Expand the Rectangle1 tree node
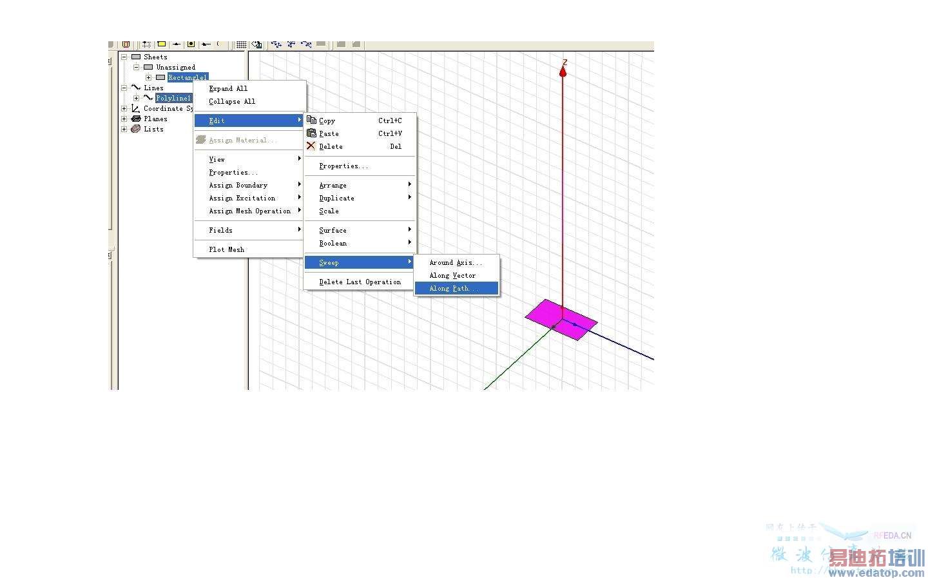 [x=148, y=77]
